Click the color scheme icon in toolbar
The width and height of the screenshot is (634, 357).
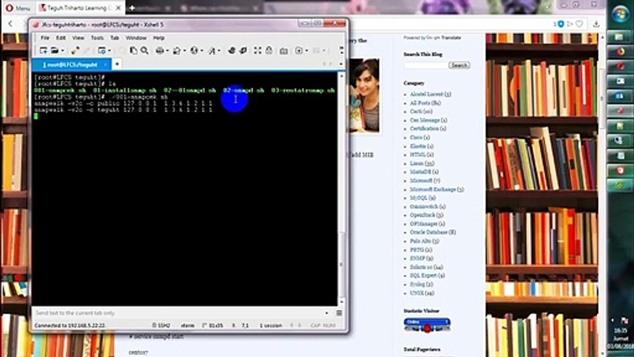coord(176,51)
